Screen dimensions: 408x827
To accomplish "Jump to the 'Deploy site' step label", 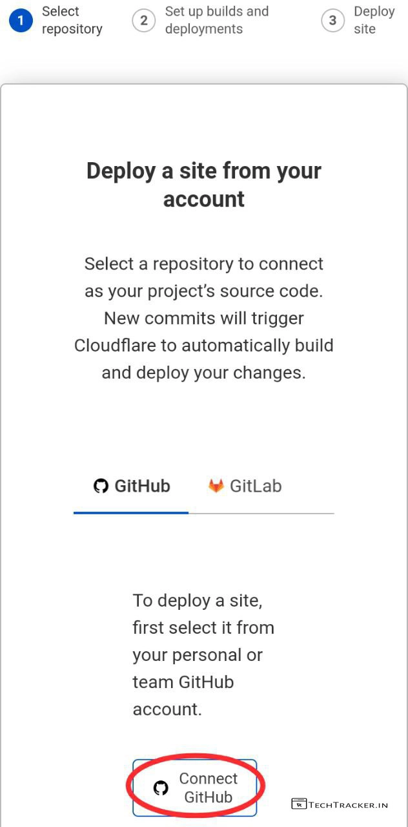I will coord(374,21).
